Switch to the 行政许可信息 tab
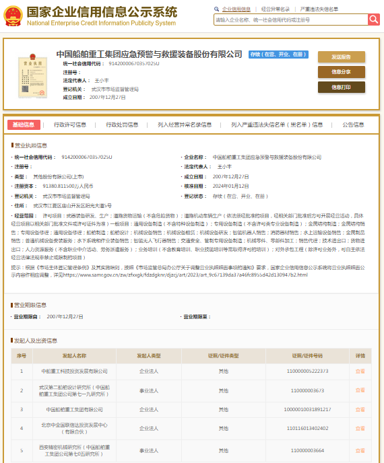Screen dimensions: 384x463 70,125
